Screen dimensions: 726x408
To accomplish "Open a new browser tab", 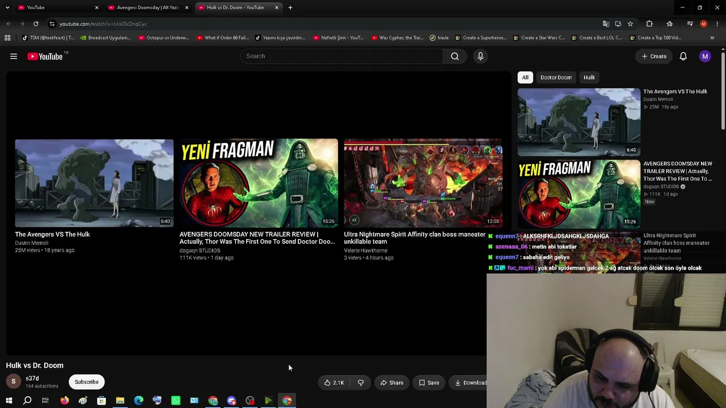I will point(290,7).
